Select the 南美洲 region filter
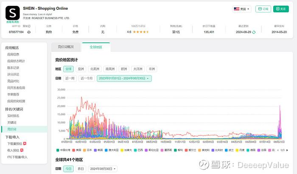Screen dimensions: 297x174 (110, 69)
